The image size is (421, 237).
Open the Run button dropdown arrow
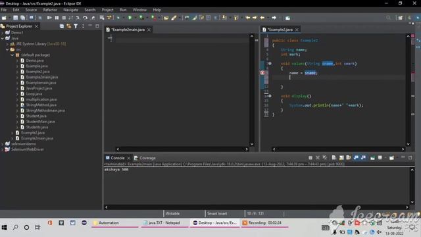pyautogui.click(x=135, y=18)
